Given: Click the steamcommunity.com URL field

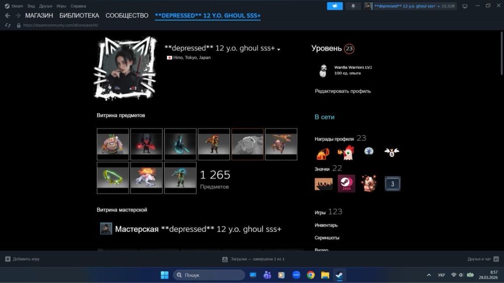Looking at the screenshot, I should 61,25.
